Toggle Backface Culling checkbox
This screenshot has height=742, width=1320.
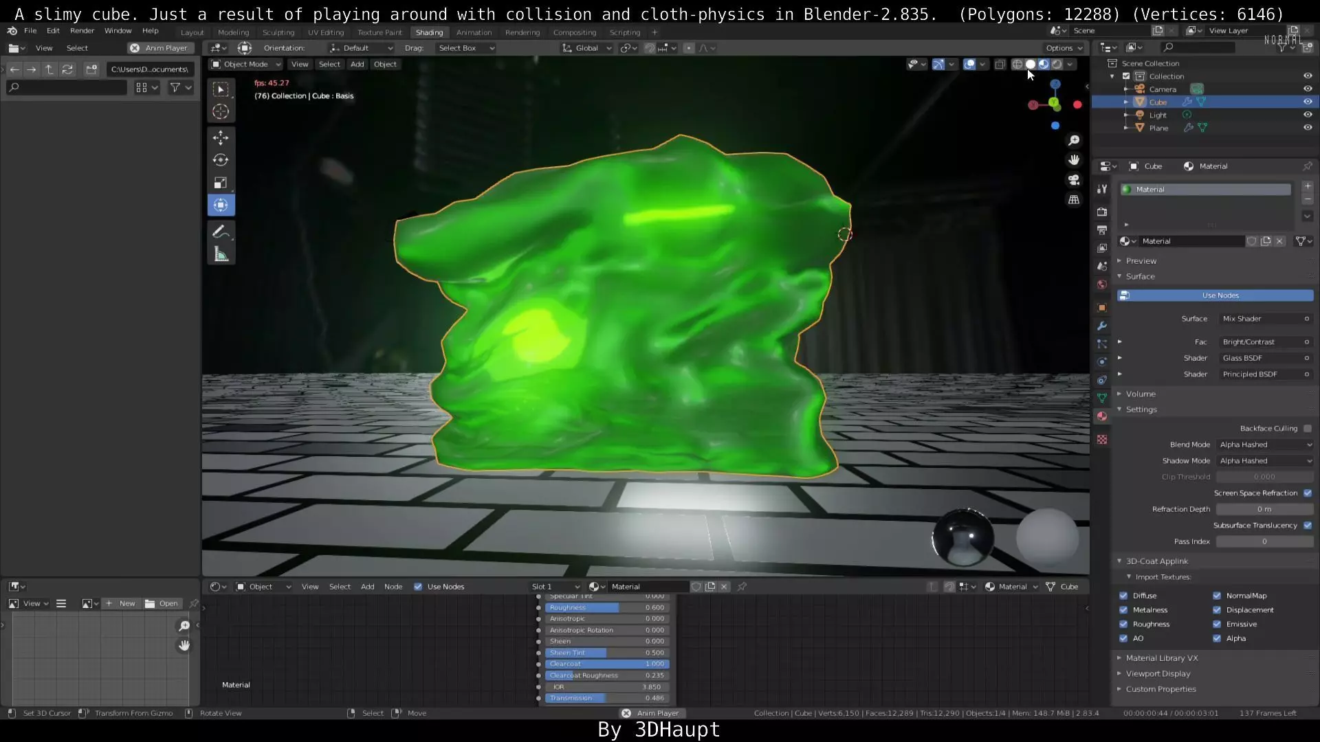pyautogui.click(x=1308, y=428)
